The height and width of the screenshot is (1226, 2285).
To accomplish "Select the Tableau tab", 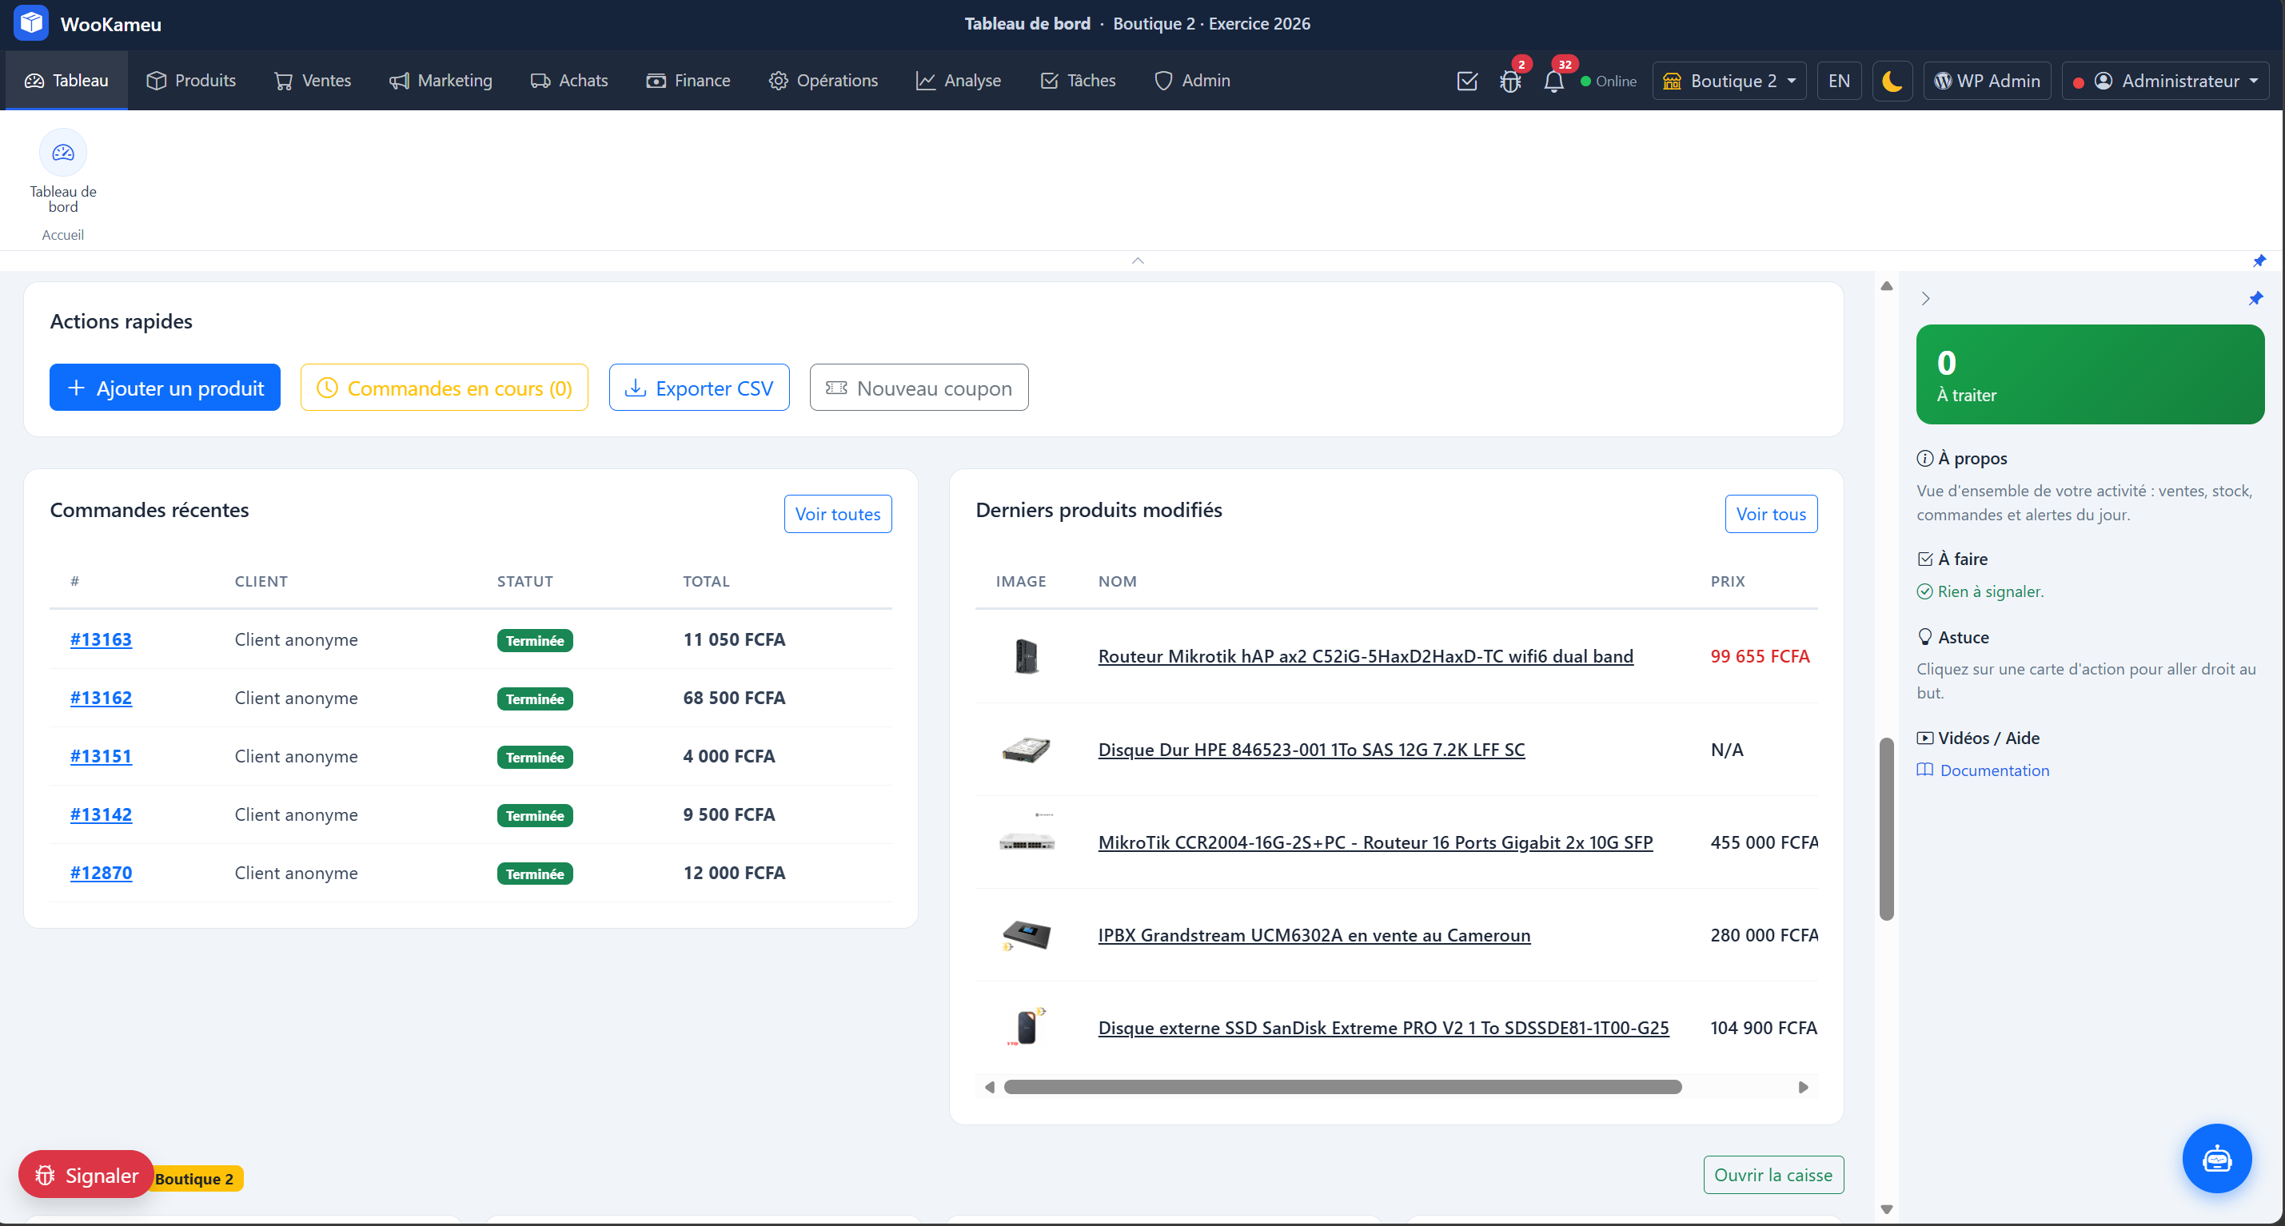I will [66, 81].
